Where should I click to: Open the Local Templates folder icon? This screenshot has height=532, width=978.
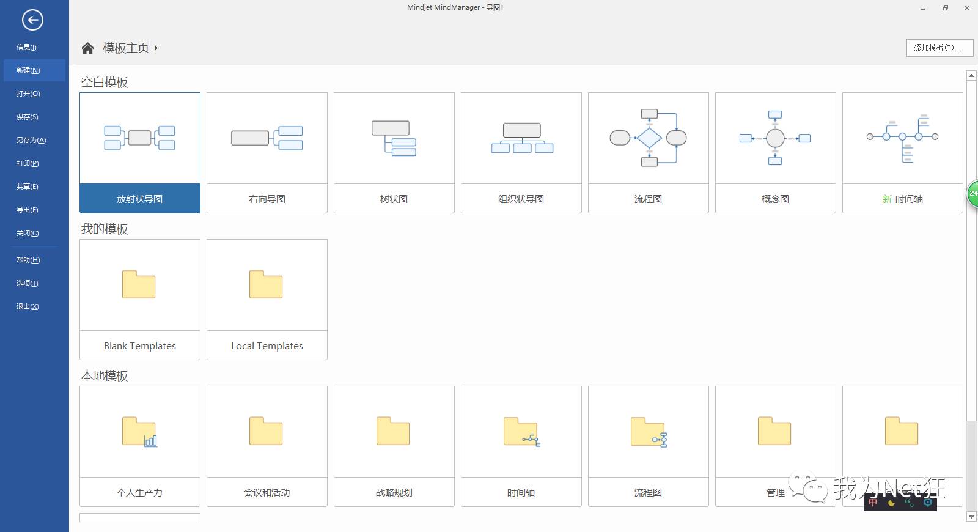coord(266,284)
